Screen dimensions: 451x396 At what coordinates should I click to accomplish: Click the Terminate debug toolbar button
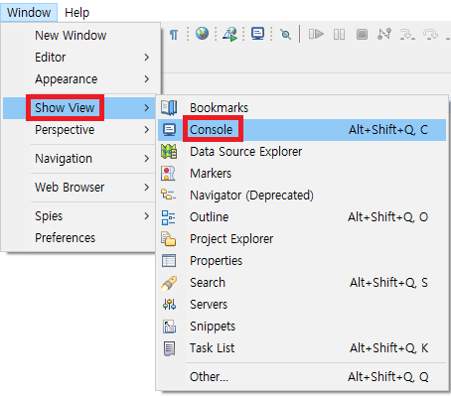tap(362, 34)
